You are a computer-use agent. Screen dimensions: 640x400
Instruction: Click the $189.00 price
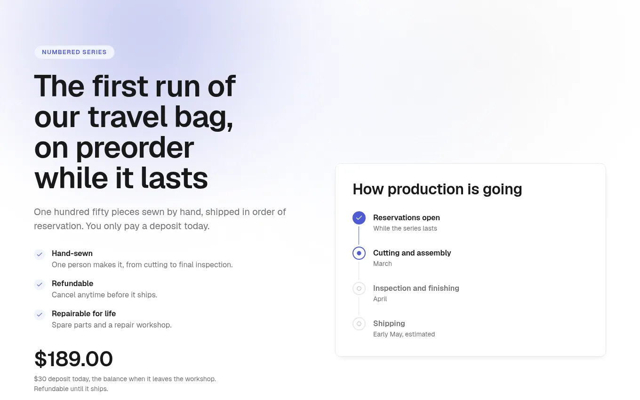73,359
